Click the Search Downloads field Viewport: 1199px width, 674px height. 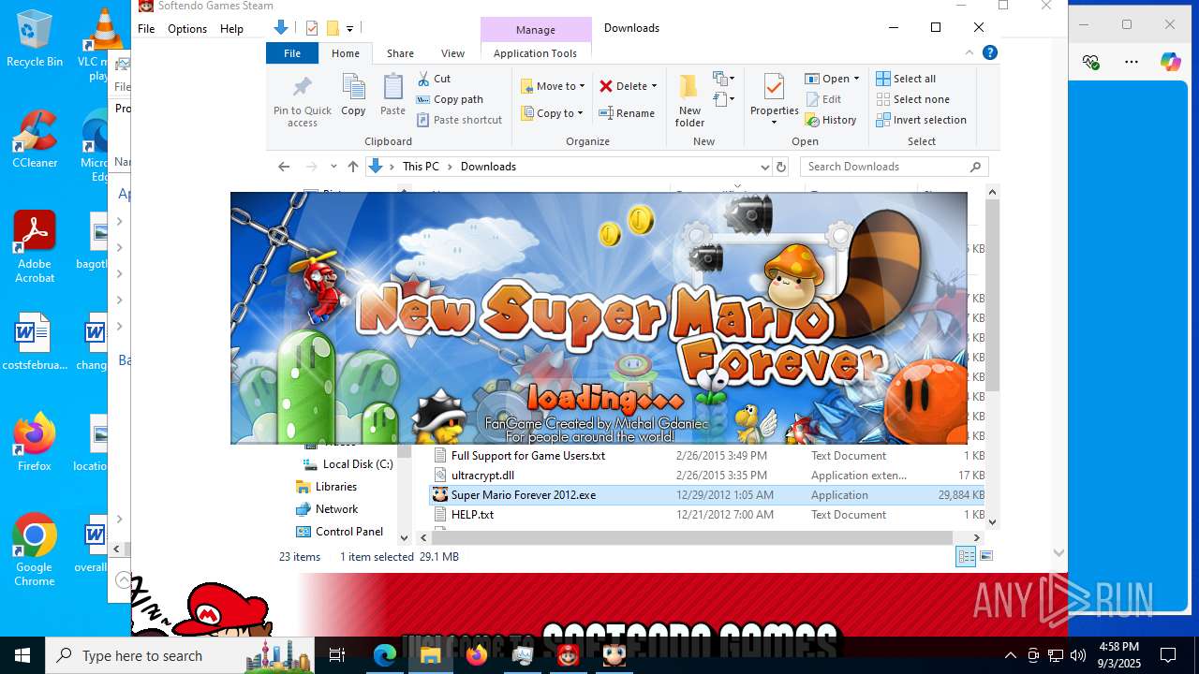[894, 167]
